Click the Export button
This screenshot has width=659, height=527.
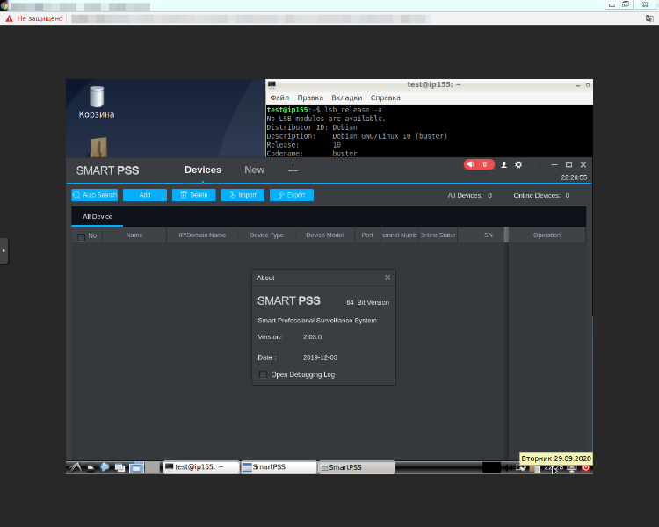pyautogui.click(x=292, y=195)
